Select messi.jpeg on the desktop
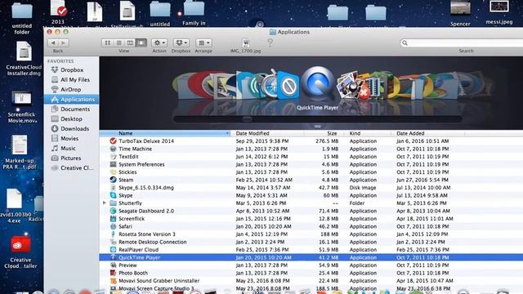523x294 pixels. [x=499, y=13]
